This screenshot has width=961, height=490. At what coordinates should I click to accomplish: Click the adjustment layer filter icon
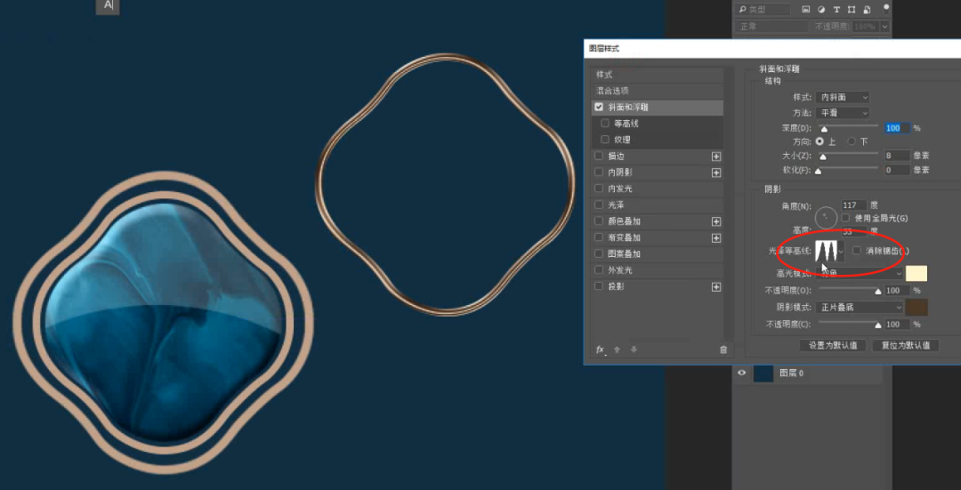[x=821, y=10]
